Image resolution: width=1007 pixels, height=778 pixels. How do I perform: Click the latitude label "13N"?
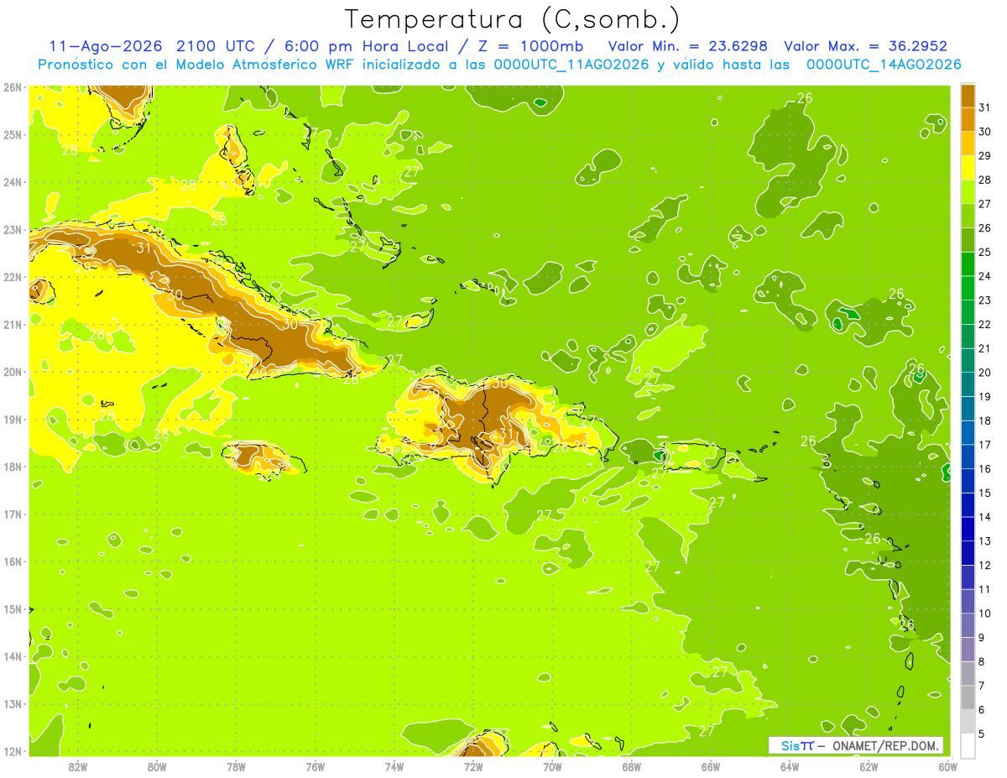[13, 704]
